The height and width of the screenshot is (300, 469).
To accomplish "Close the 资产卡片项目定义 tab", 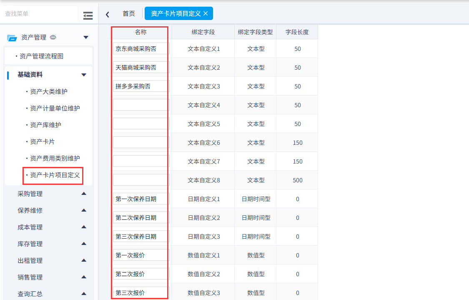I will pos(206,13).
